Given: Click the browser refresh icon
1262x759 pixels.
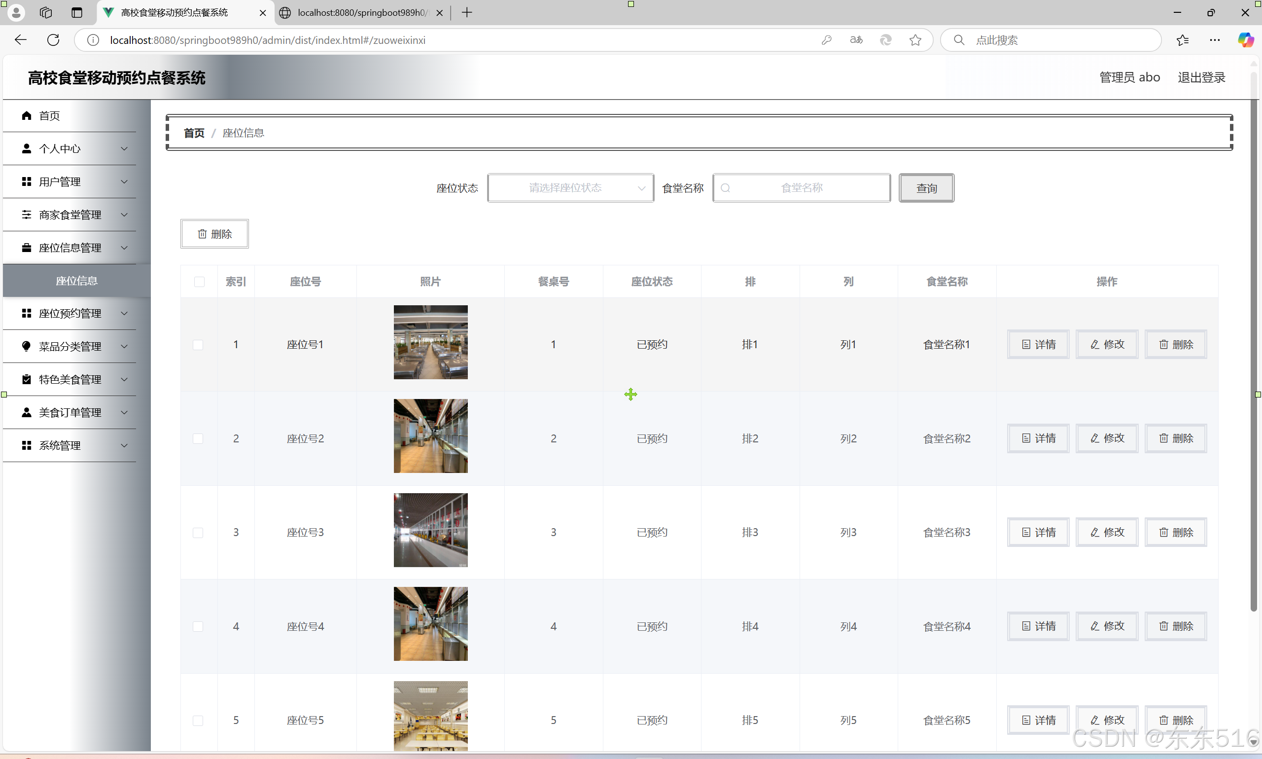Looking at the screenshot, I should [x=53, y=40].
